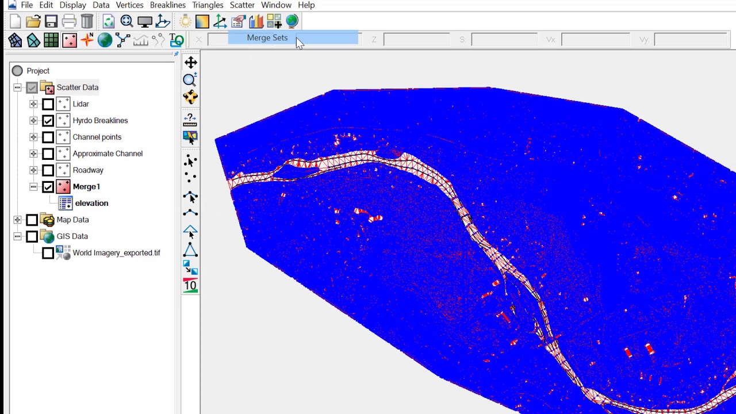
Task: Click the plan view axes icon
Action: click(163, 22)
